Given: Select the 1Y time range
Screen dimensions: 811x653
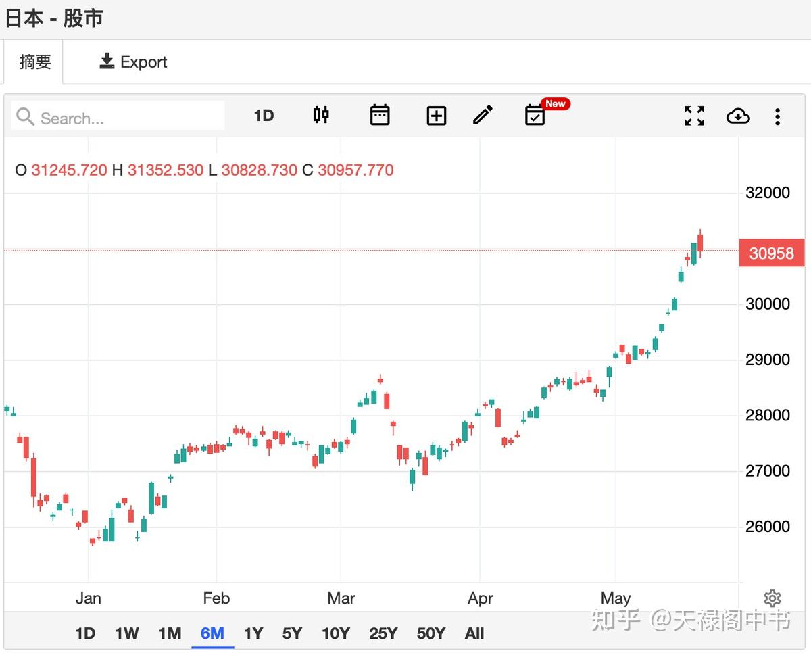Looking at the screenshot, I should pyautogui.click(x=253, y=633).
